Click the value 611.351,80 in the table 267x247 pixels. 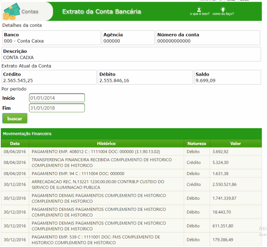[x=223, y=226]
